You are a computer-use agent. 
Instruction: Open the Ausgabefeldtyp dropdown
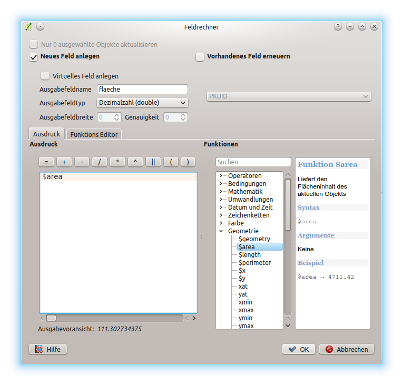[142, 103]
